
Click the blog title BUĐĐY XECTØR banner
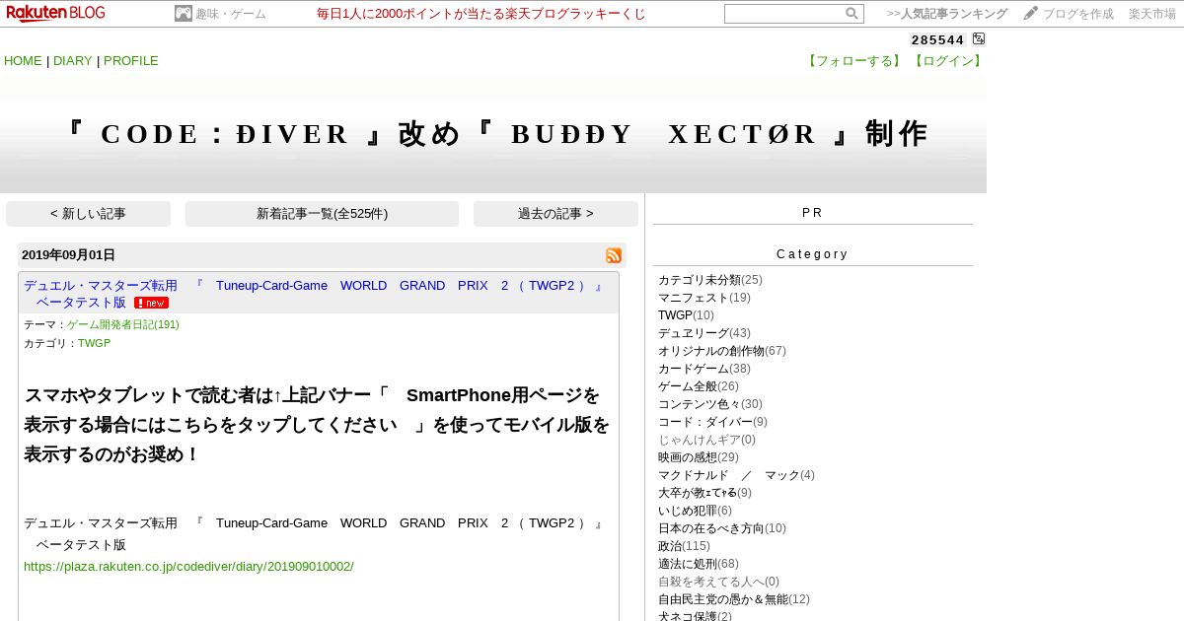pos(493,134)
